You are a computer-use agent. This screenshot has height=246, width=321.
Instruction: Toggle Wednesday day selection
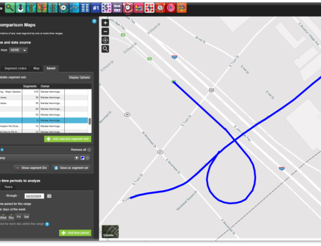pos(3,216)
